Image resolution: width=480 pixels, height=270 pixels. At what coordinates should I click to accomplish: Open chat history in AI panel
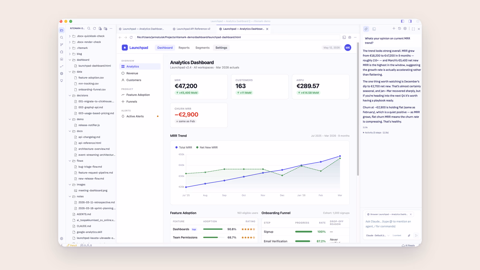(400, 28)
